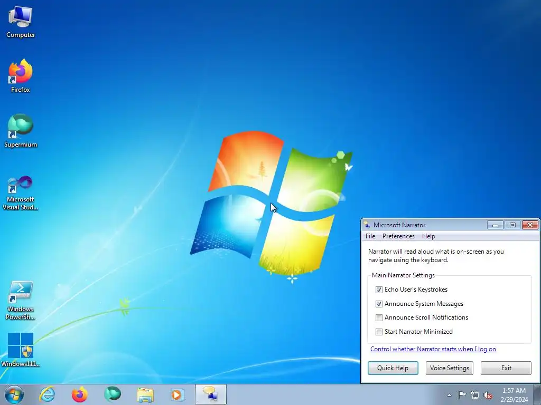Viewport: 541px width, 405px height.
Task: Launch Supermium from the taskbar
Action: click(113, 394)
